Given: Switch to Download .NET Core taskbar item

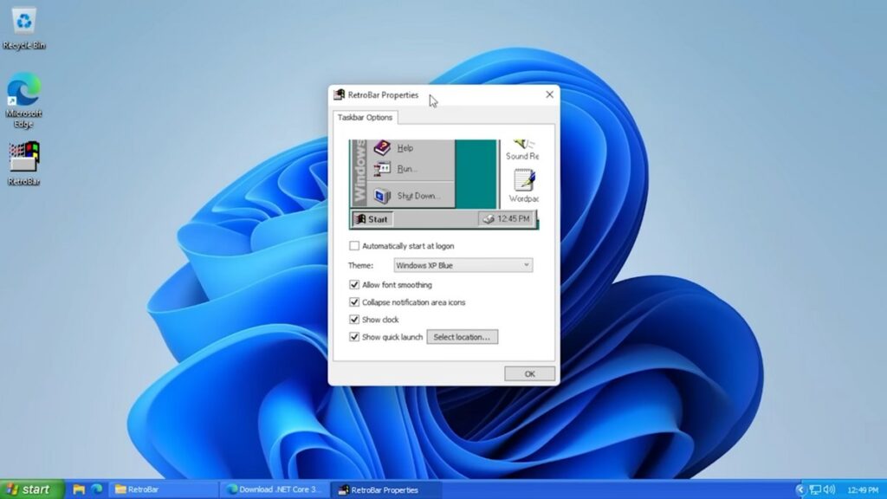Looking at the screenshot, I should 275,489.
